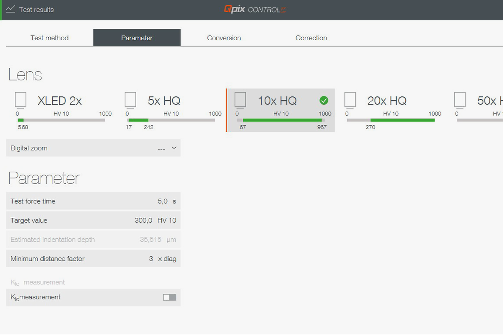Click the 10x HQ lens icon
503x335 pixels.
[x=240, y=100]
